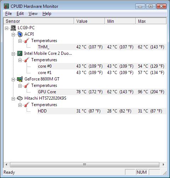The height and width of the screenshot is (178, 170).
Task: Collapse the Hitachi HTS722020K9S node
Action: (13, 99)
